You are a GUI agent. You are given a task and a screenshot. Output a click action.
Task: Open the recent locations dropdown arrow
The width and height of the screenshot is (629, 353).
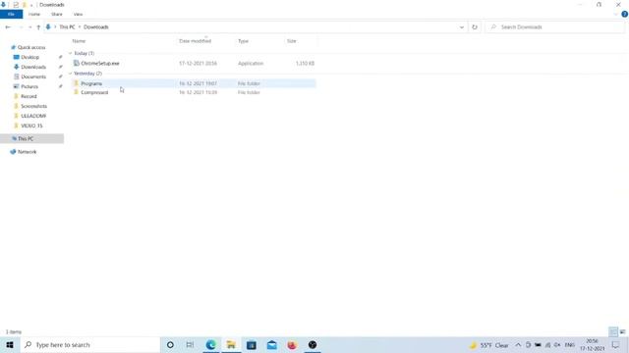(29, 26)
